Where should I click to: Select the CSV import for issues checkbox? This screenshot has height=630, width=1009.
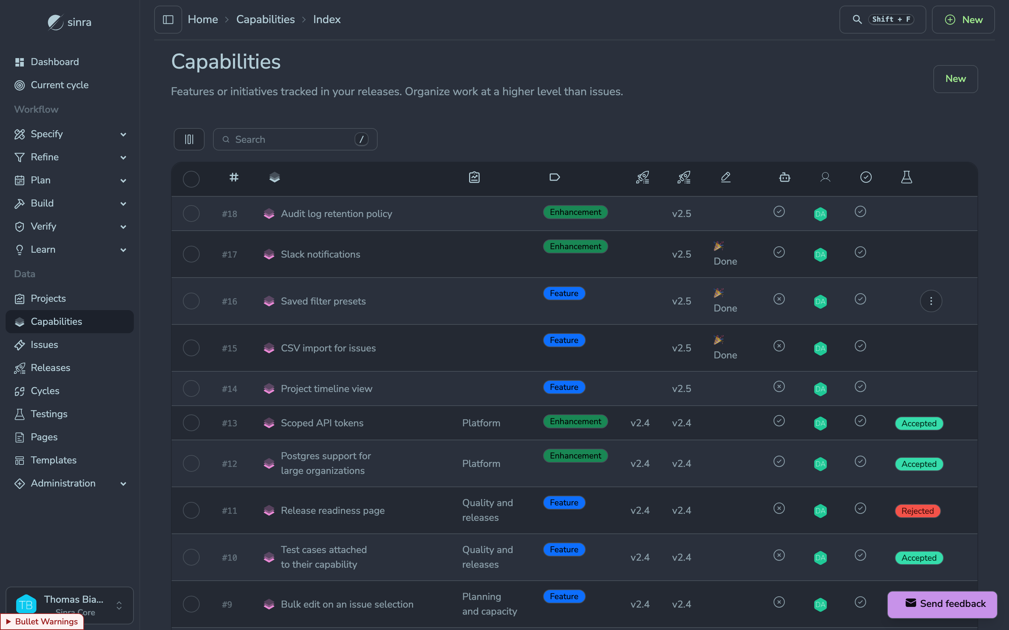pyautogui.click(x=191, y=348)
